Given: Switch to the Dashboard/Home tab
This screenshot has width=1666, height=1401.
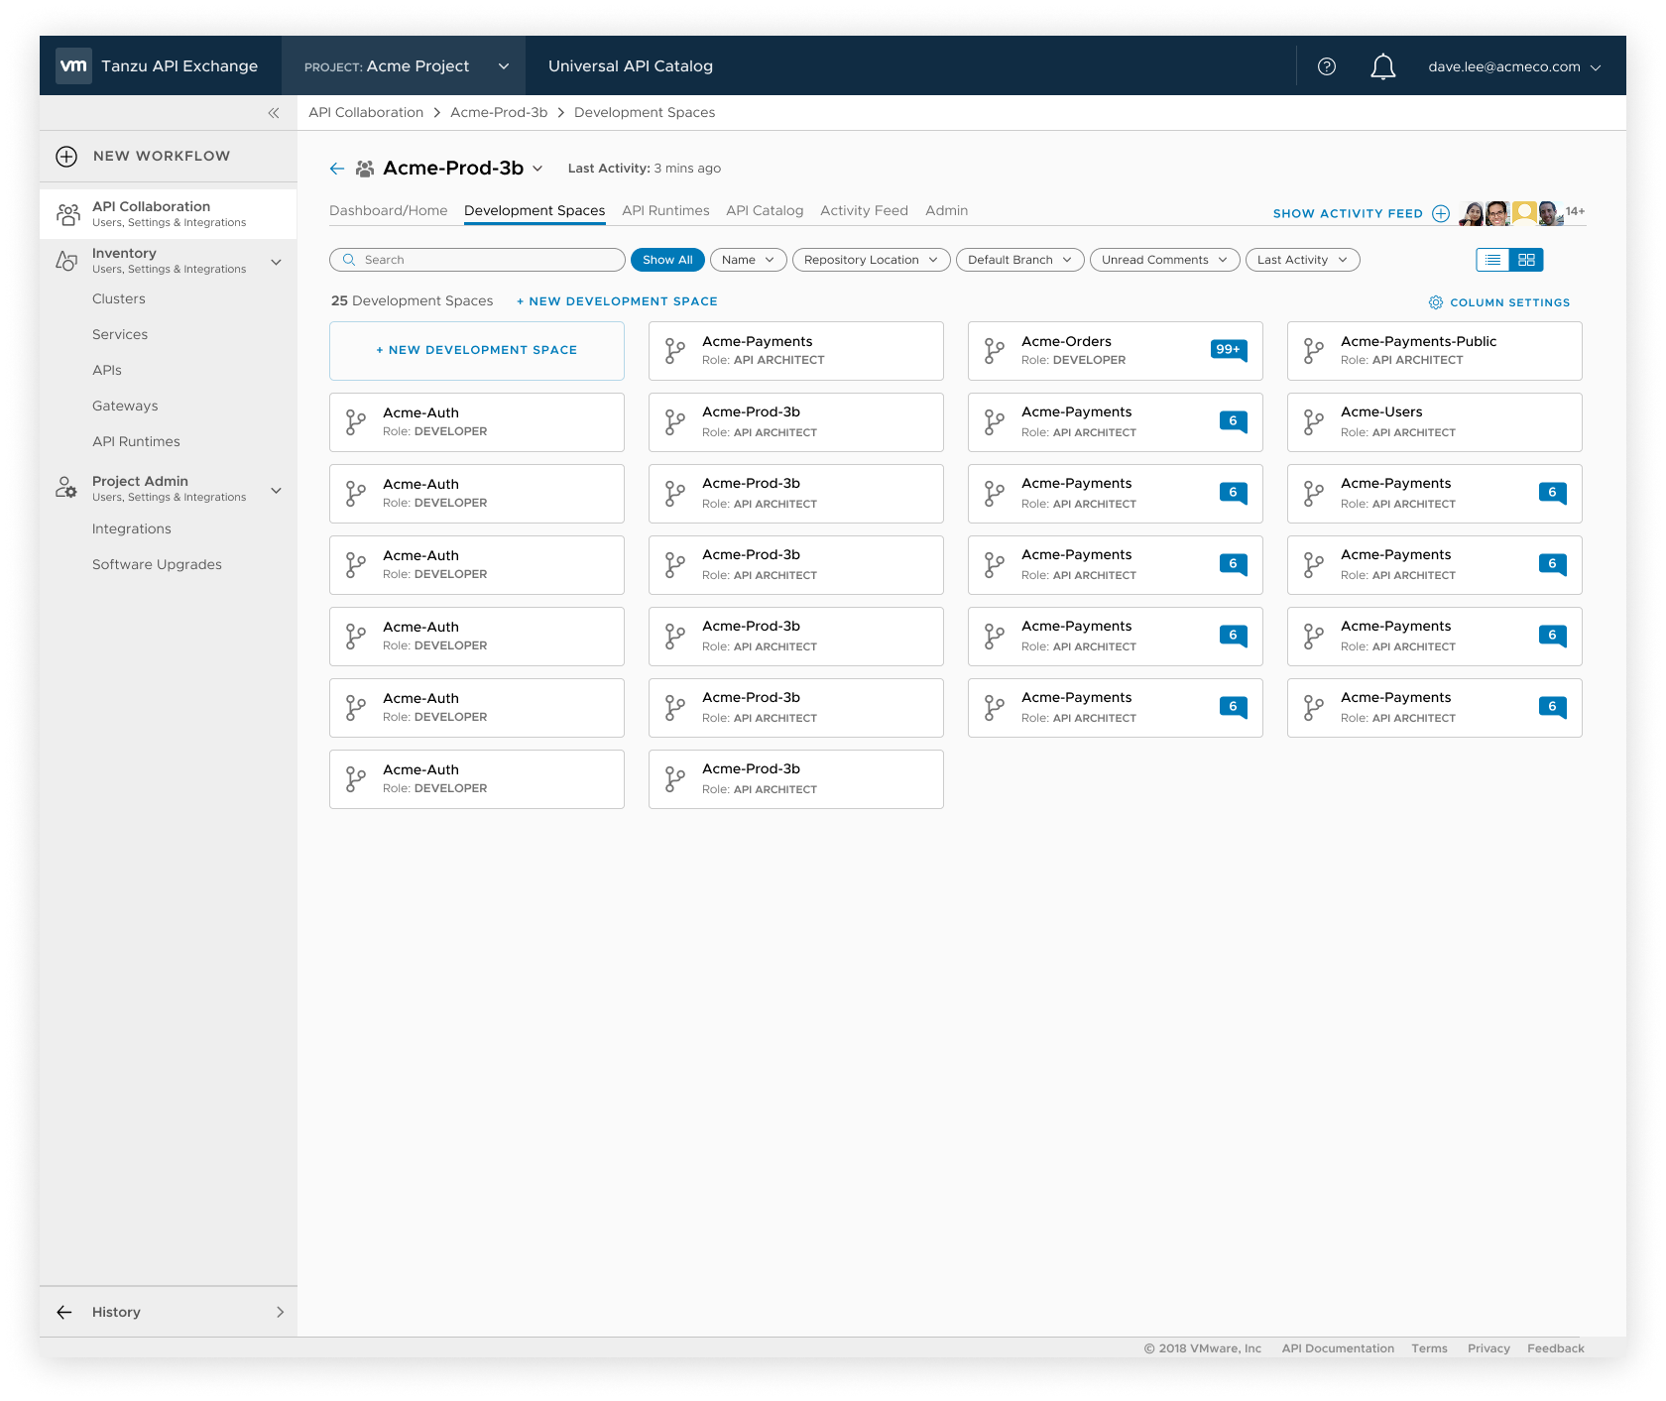Looking at the screenshot, I should pyautogui.click(x=389, y=210).
